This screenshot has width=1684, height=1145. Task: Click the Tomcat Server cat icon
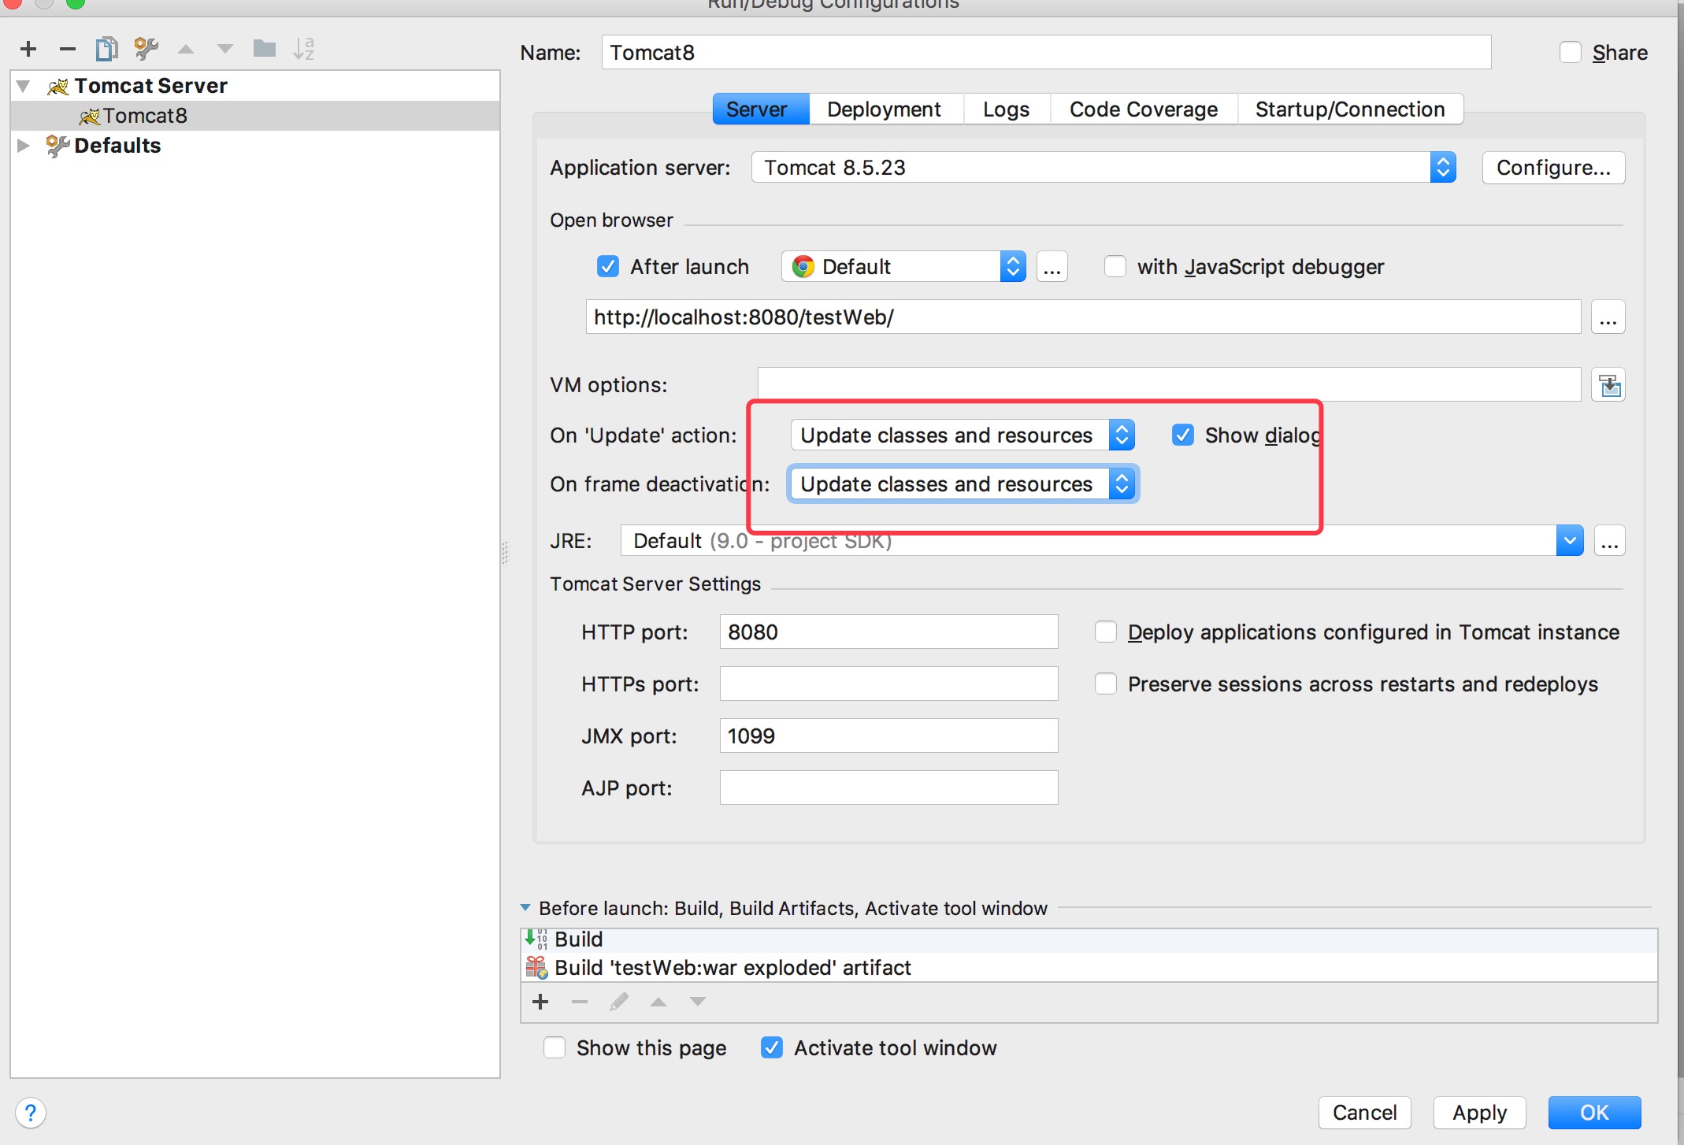pos(57,86)
